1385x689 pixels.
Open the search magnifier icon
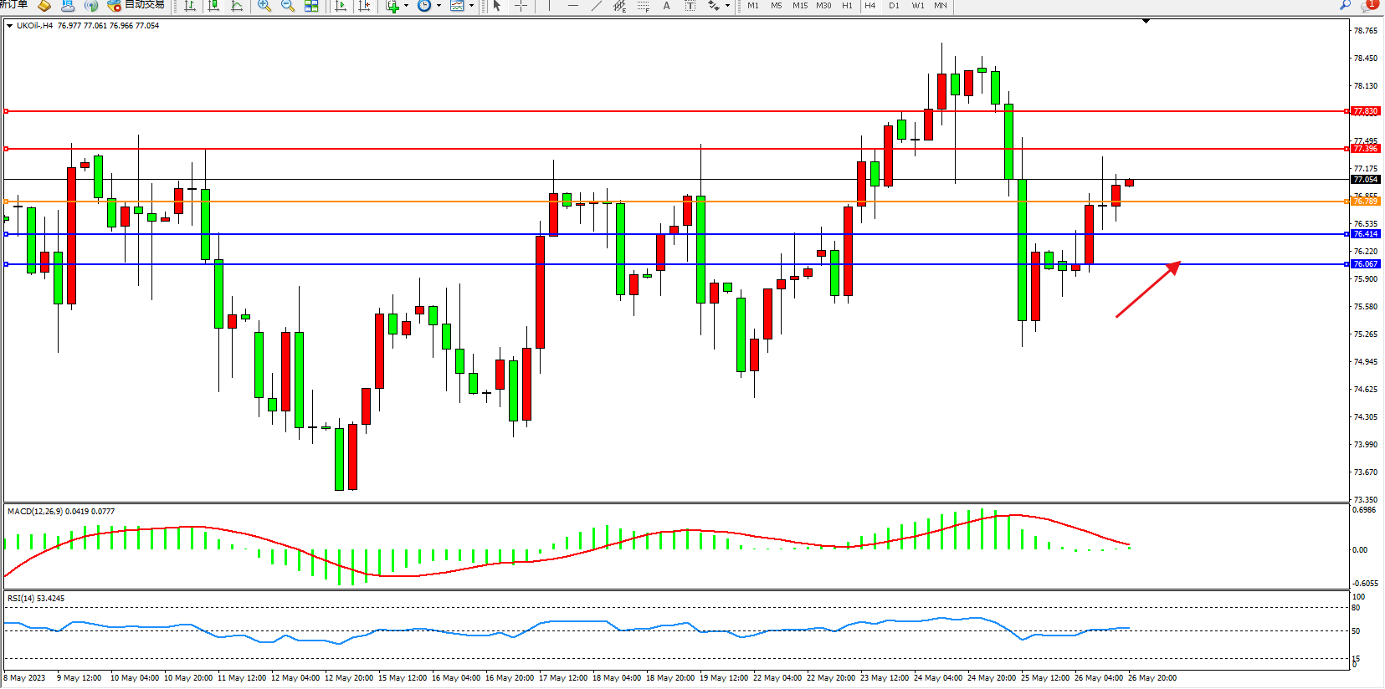pyautogui.click(x=1345, y=5)
